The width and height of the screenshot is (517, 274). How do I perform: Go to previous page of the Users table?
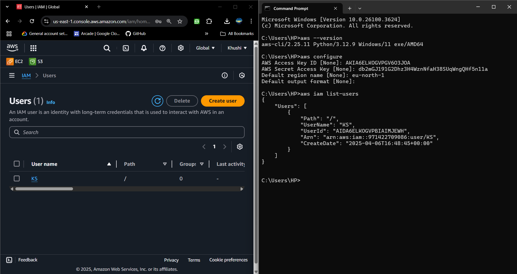204,147
